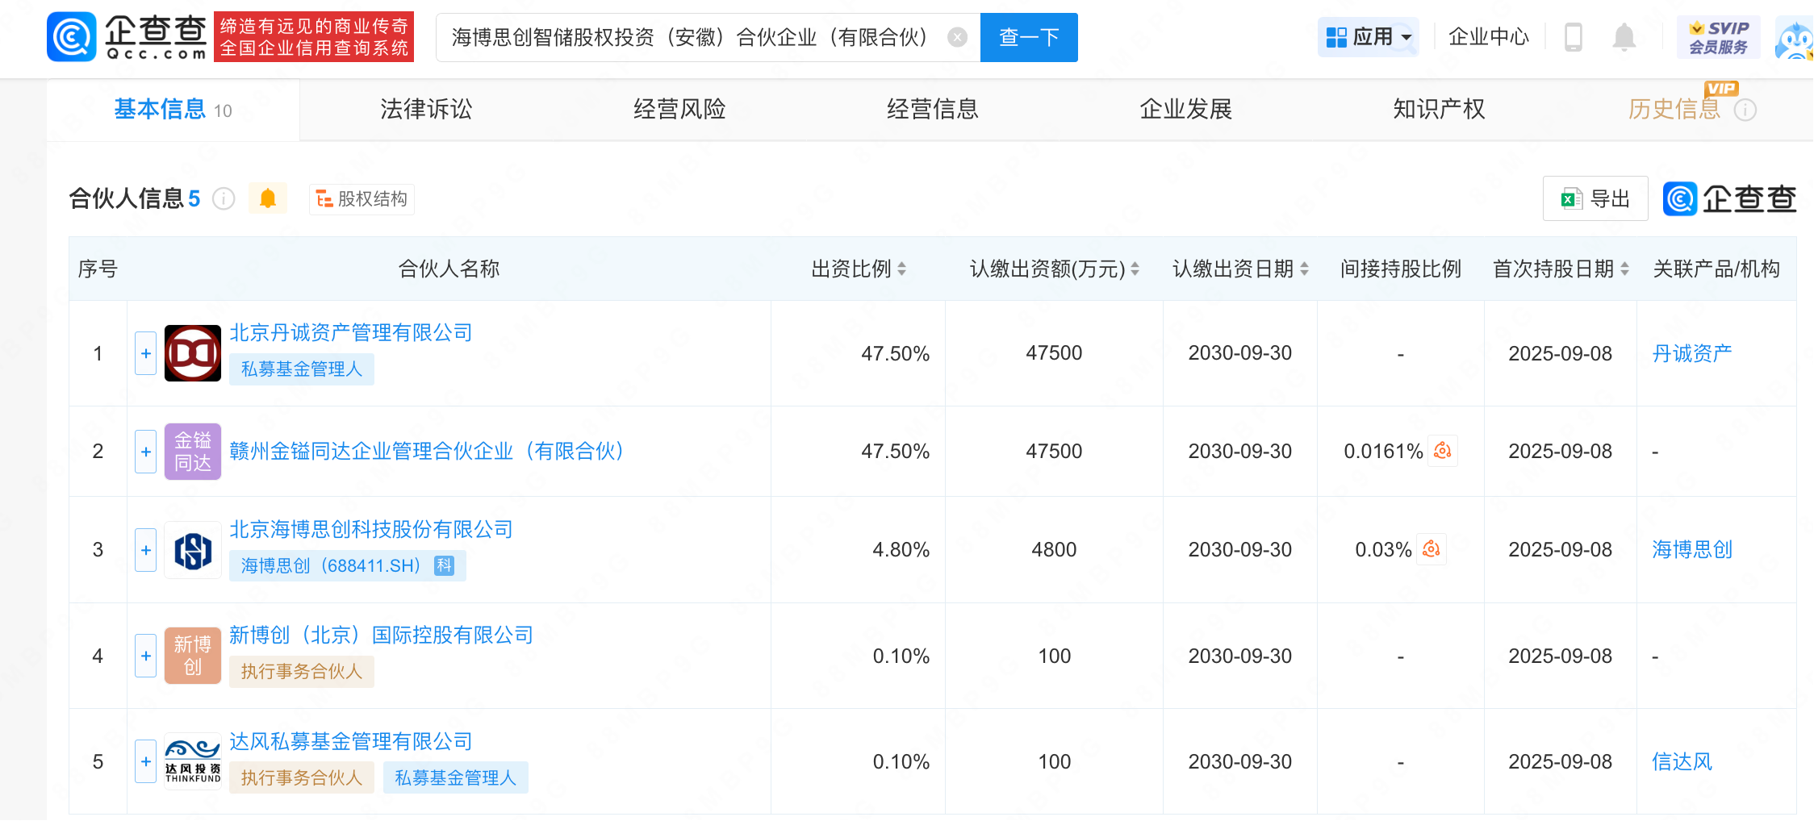The width and height of the screenshot is (1814, 821).
Task: Click 信达风 related product link
Action: (1682, 761)
